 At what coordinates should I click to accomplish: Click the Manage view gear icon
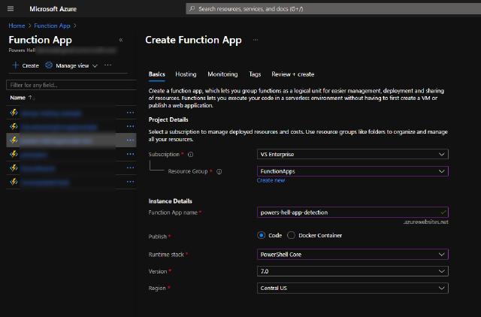tap(49, 65)
